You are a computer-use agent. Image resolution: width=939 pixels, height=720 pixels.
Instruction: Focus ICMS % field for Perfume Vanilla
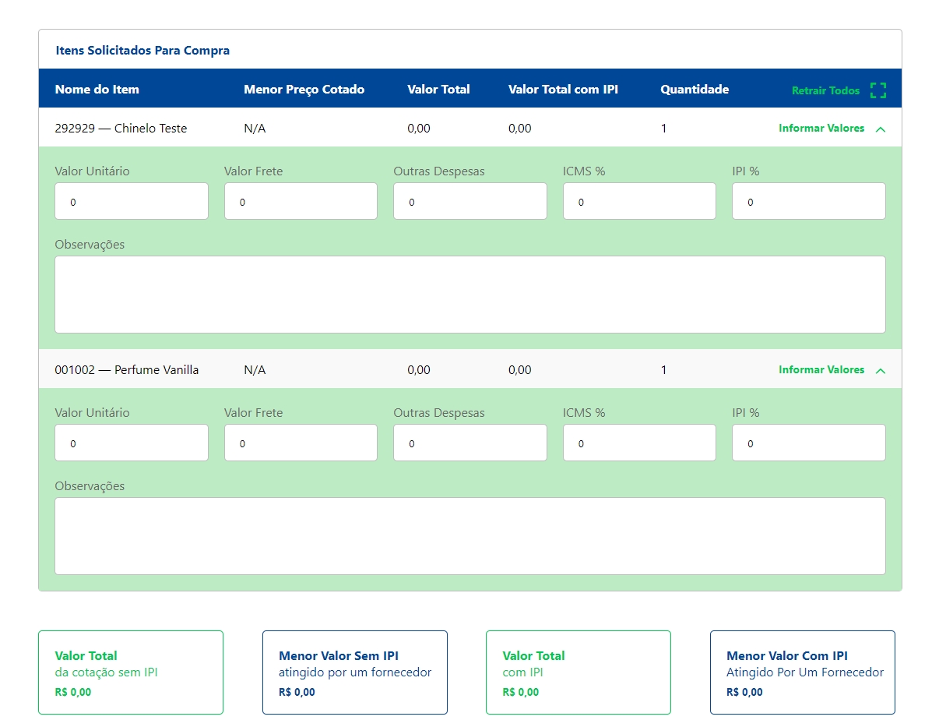639,443
